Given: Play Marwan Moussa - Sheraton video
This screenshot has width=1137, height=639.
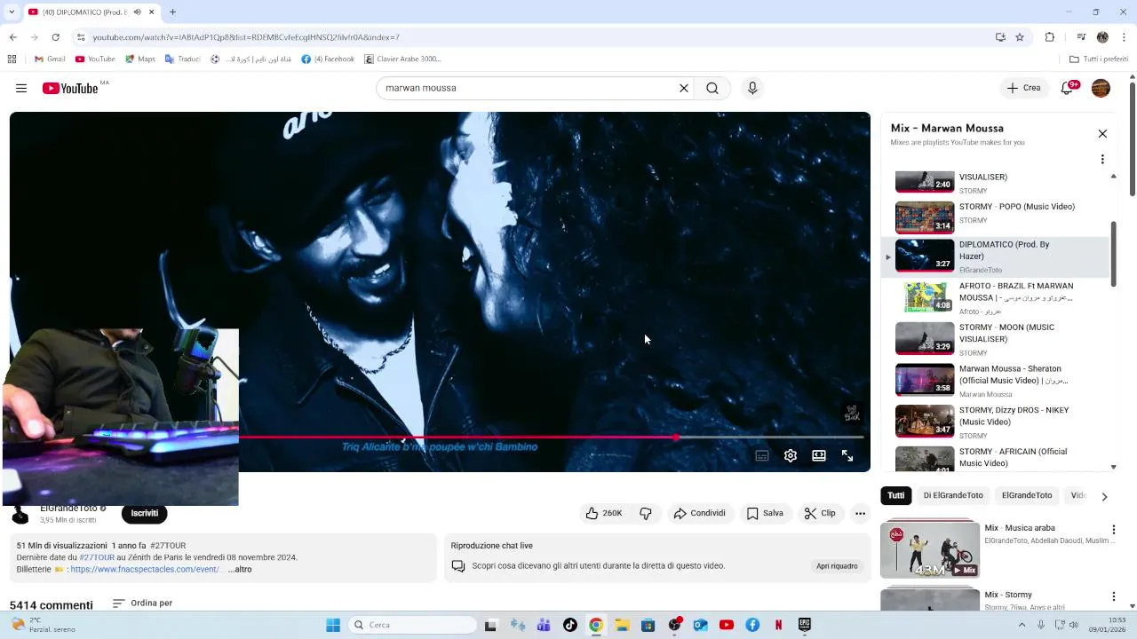Looking at the screenshot, I should coord(997,381).
